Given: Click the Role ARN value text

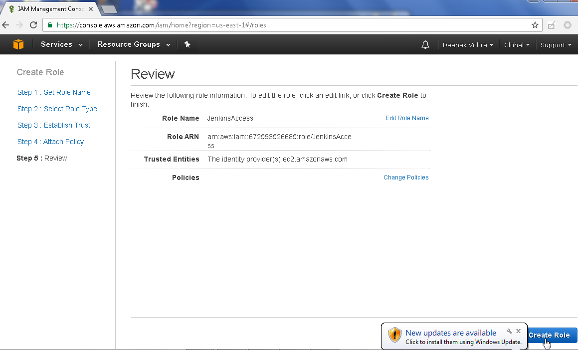Looking at the screenshot, I should [x=279, y=141].
